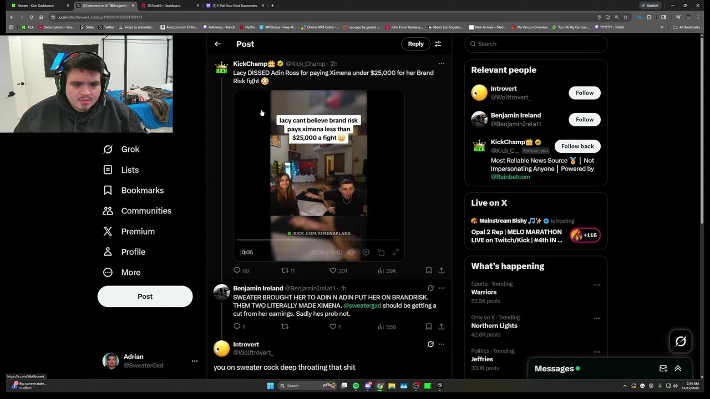Open Lists in the sidebar
710x399 pixels.
(121, 170)
